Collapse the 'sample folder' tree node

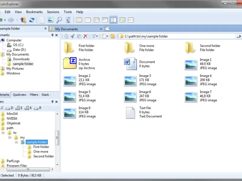(17, 142)
